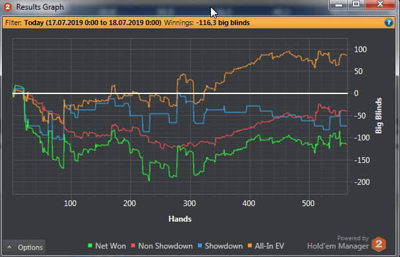Click the Powered by Hold'em Manager text

point(338,242)
